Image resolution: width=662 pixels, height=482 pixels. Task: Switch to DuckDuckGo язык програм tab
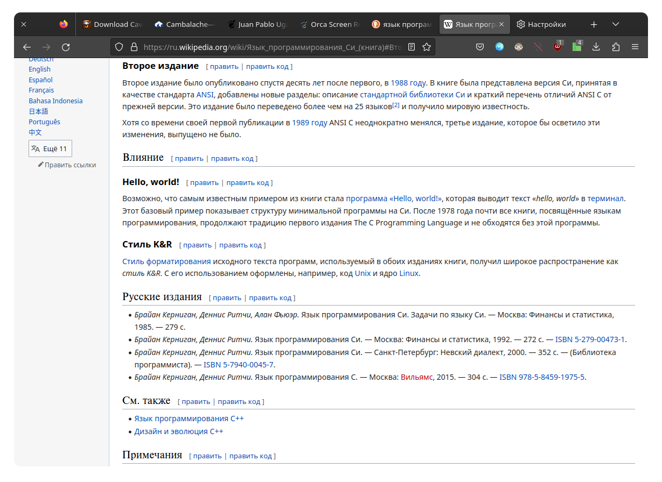(x=402, y=24)
